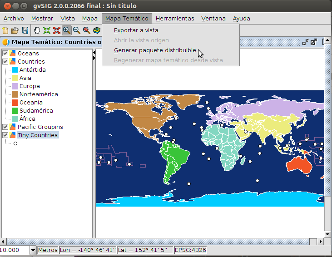Click the red full-extent arrows icon
Screen dimensions: 332x257
(57, 30)
